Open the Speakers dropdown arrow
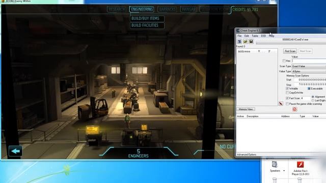This screenshot has height=183, width=326. click(284, 171)
